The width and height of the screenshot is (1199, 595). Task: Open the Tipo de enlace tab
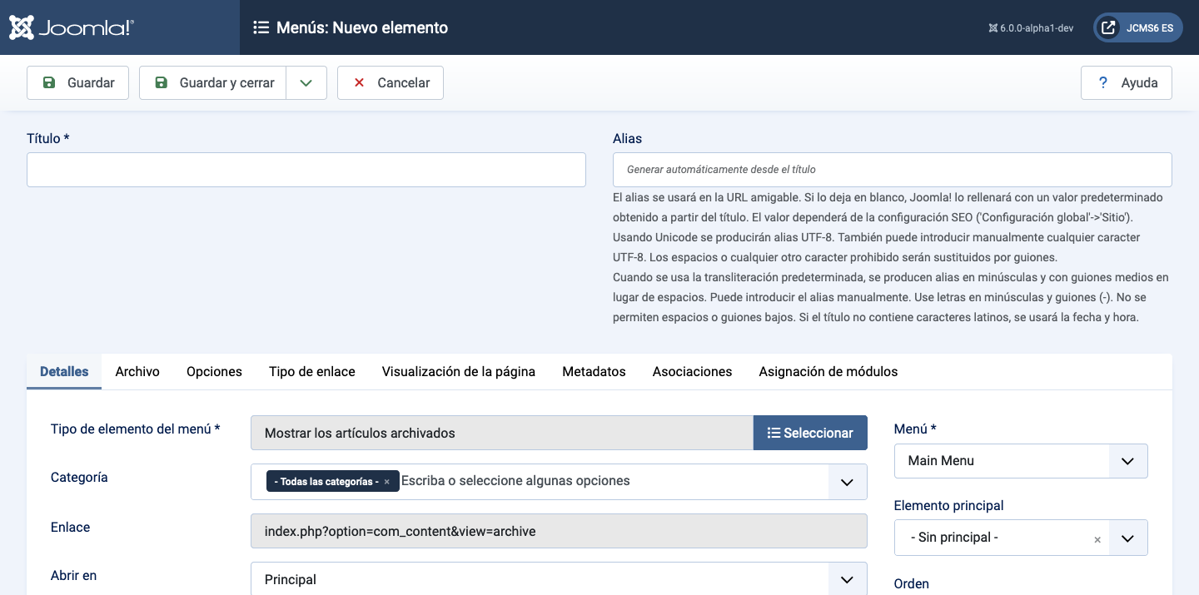point(312,371)
